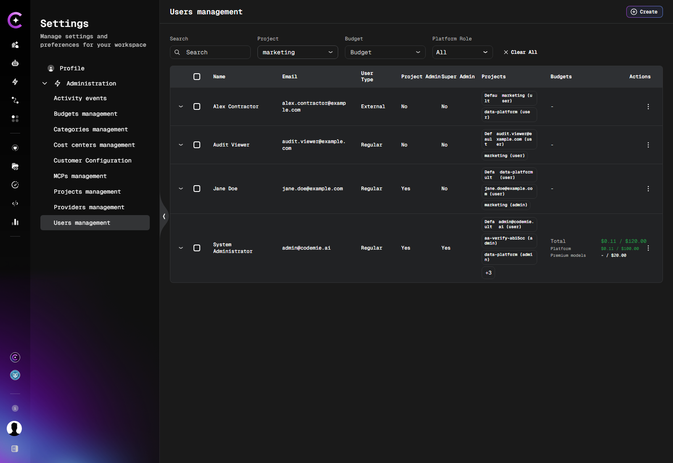Collapse the settings sidebar panel
Viewport: 673px width, 463px height.
(x=164, y=216)
